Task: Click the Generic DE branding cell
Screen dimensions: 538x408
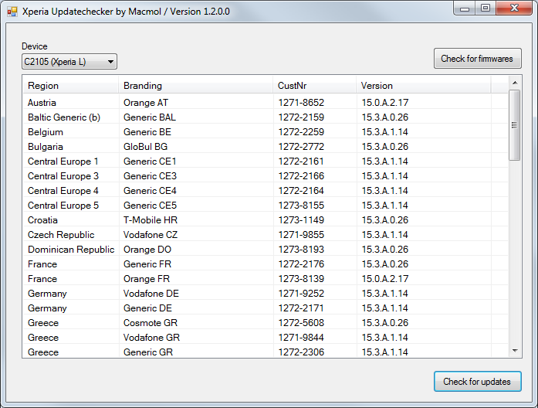Action: point(147,308)
